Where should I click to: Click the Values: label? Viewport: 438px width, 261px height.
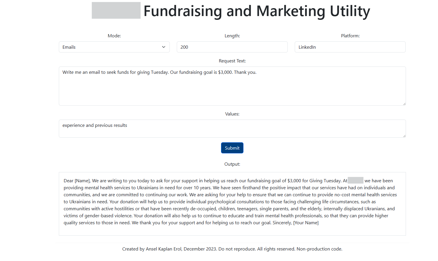click(232, 114)
